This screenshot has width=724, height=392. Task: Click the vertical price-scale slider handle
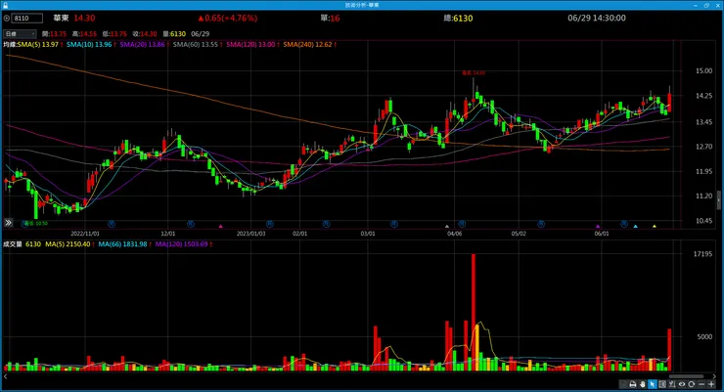pos(718,199)
